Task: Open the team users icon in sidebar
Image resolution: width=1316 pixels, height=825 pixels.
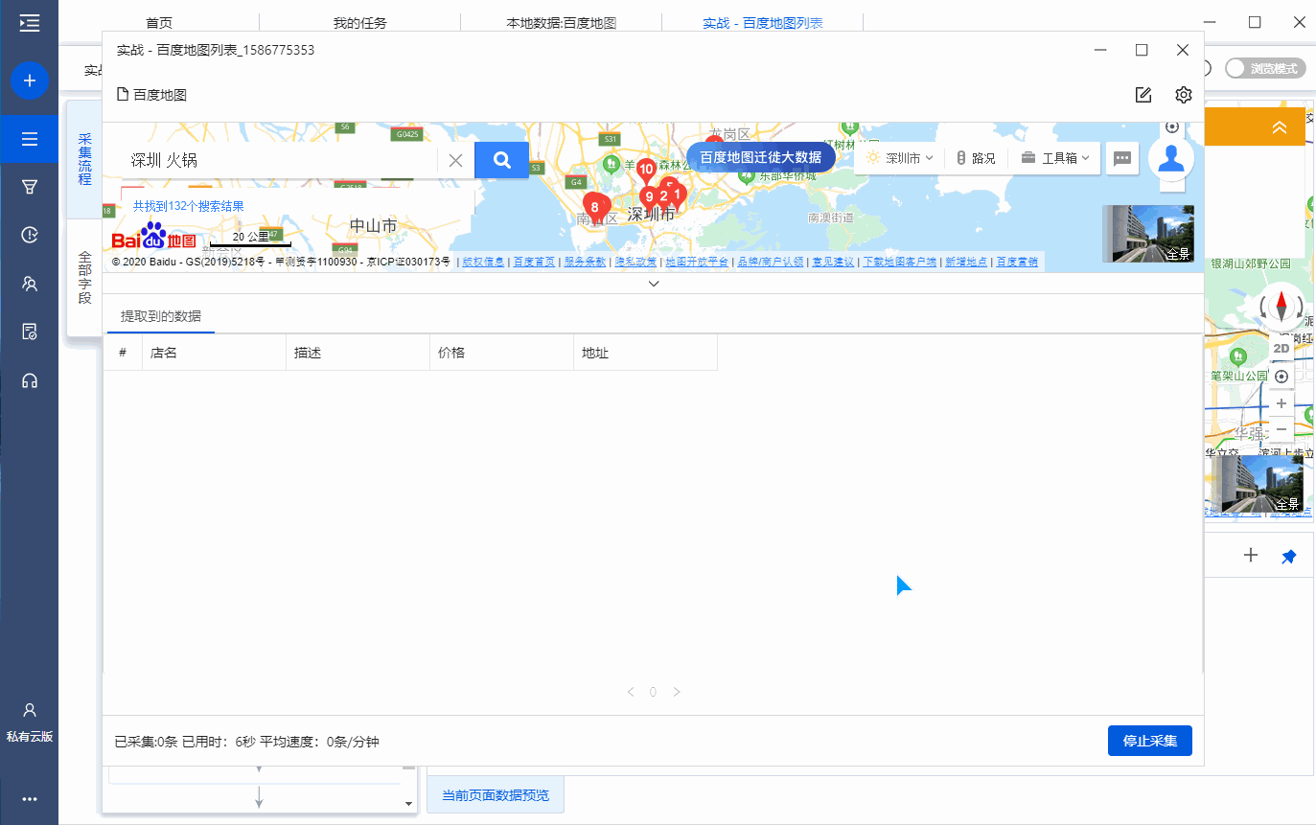Action: click(30, 284)
